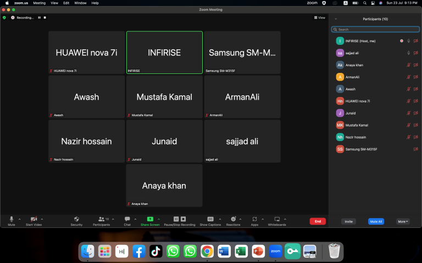Stop recording via top-left stop icon
This screenshot has width=422, height=263.
coord(45,18)
